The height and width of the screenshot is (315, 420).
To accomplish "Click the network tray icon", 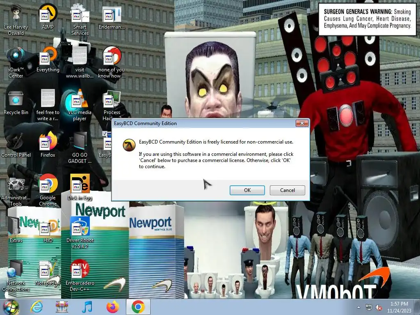I will pos(369,308).
